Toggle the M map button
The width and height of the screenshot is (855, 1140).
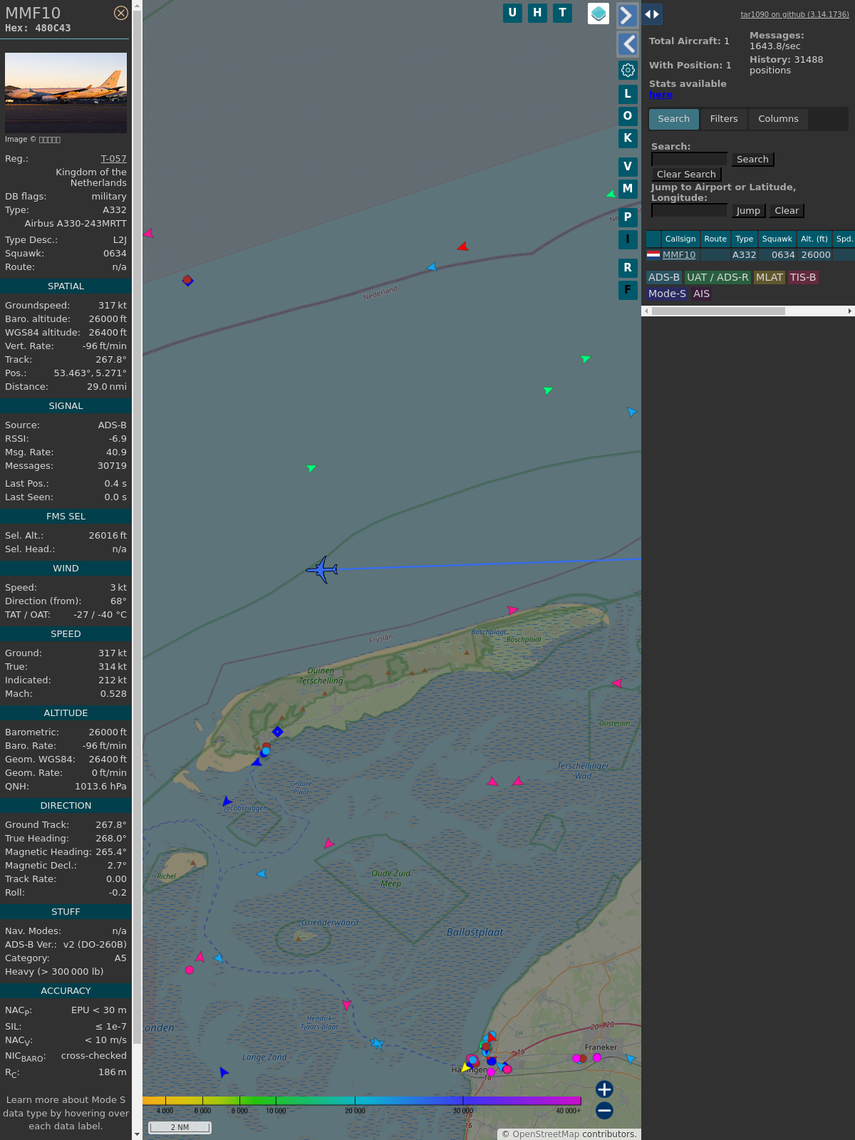click(x=628, y=189)
